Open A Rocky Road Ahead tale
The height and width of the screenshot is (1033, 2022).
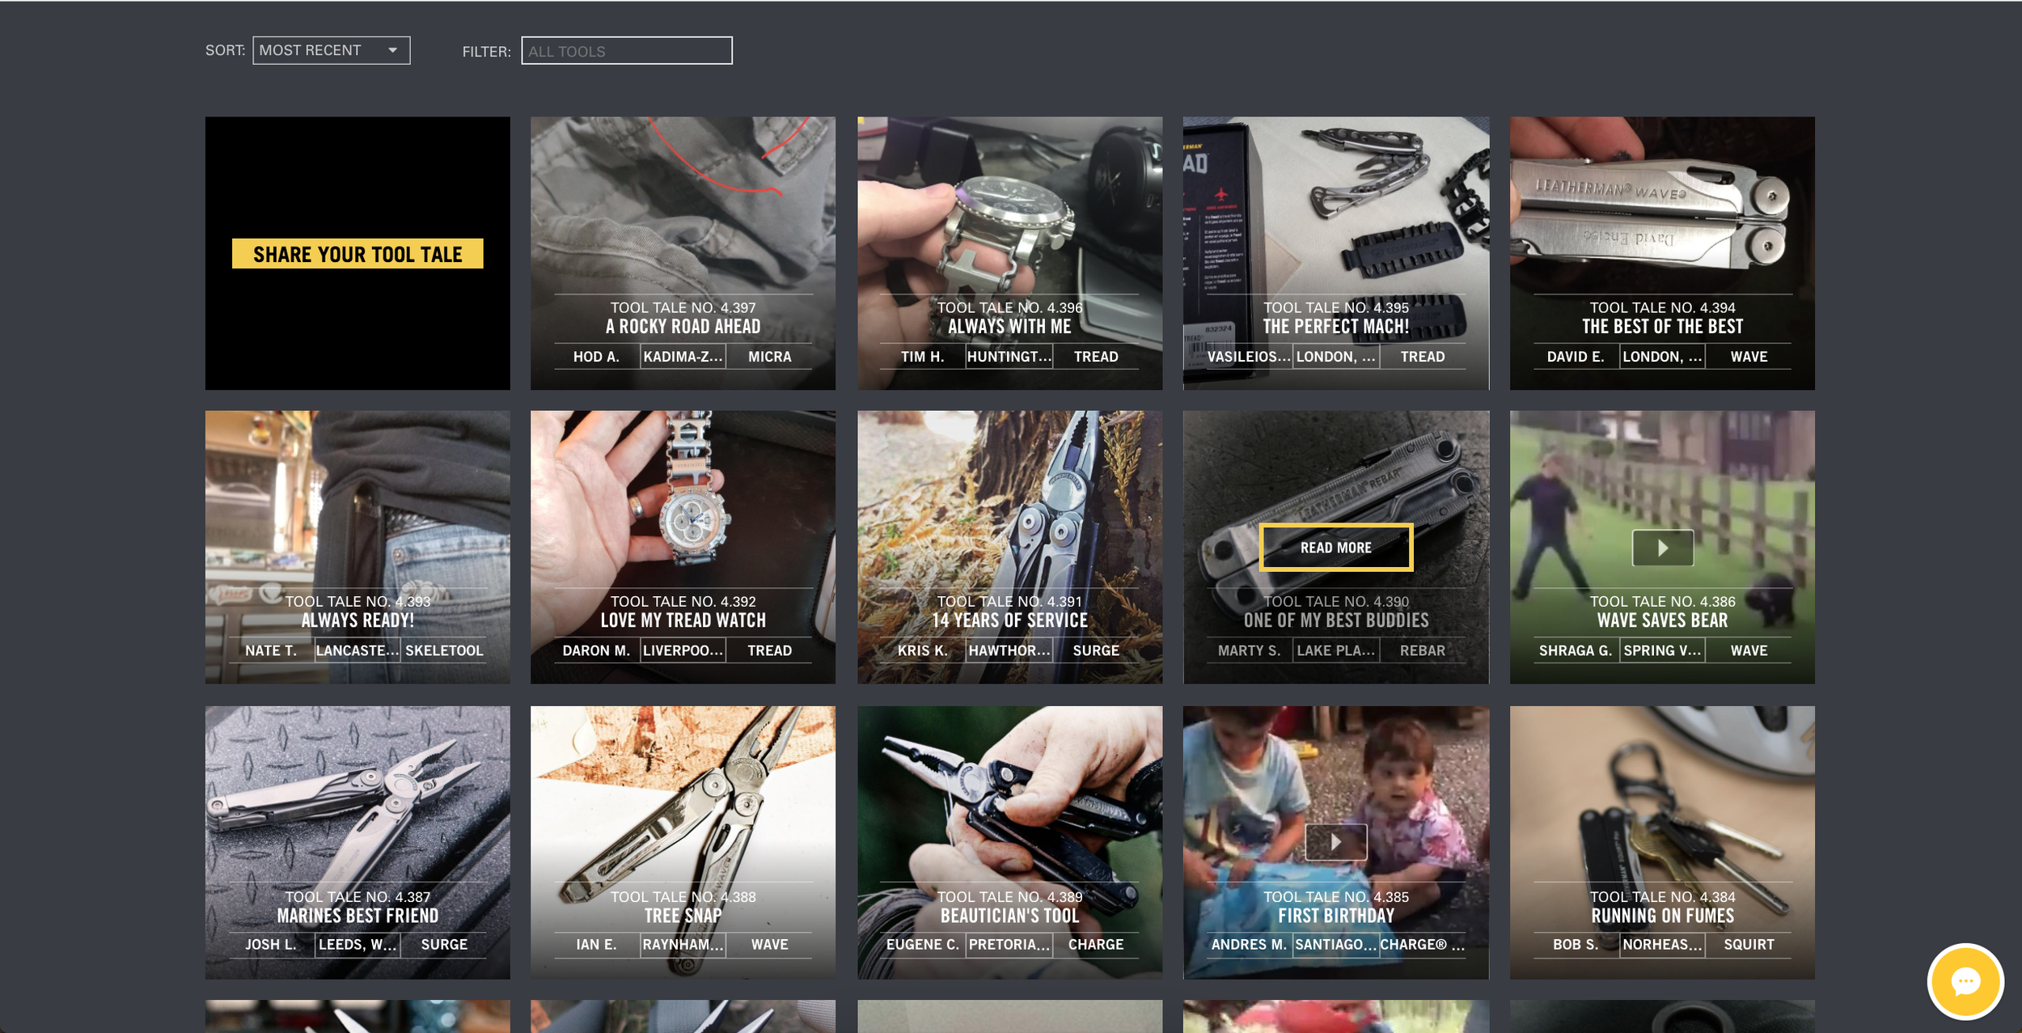tap(683, 327)
